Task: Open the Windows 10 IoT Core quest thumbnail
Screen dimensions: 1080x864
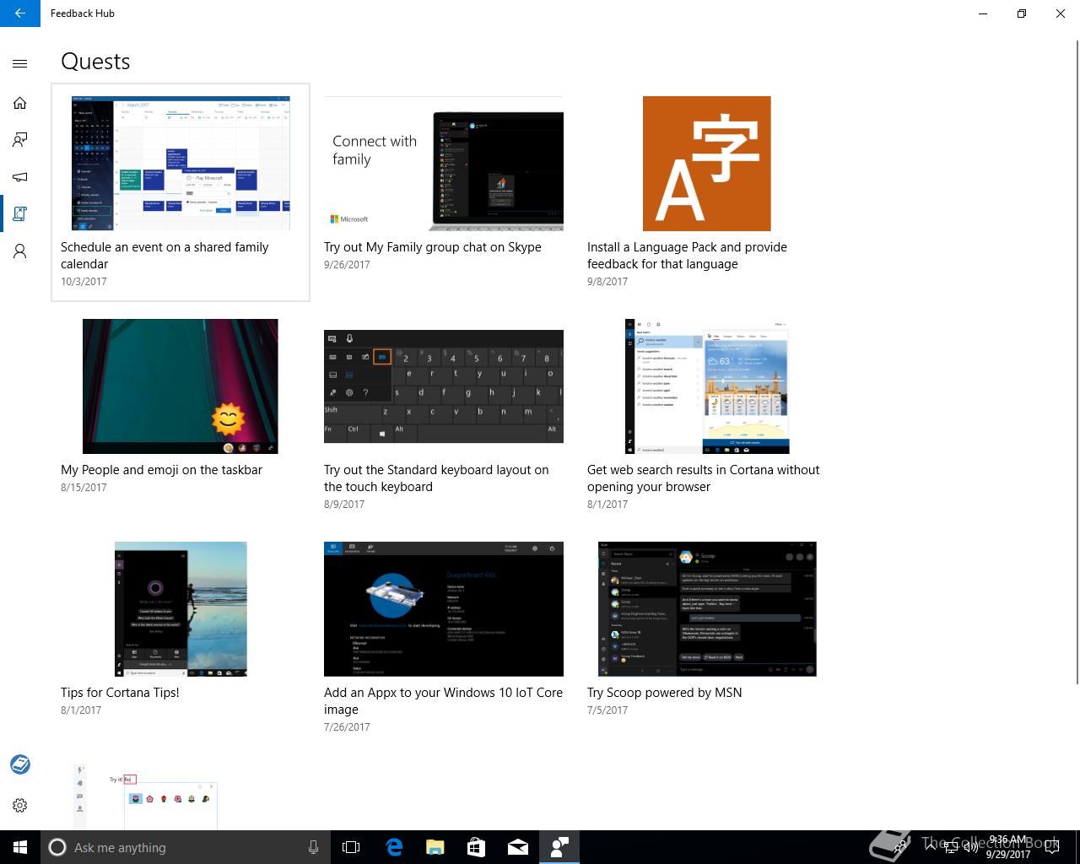Action: tap(444, 609)
